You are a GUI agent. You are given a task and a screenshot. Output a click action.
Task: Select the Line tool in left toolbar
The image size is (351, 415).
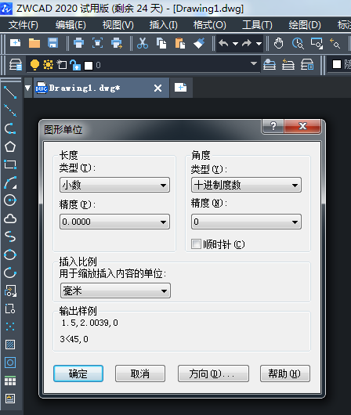[x=10, y=92]
